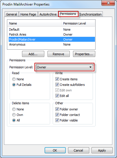Confirm with the OK button
Viewport: 117px width, 158px height.
(55, 150)
